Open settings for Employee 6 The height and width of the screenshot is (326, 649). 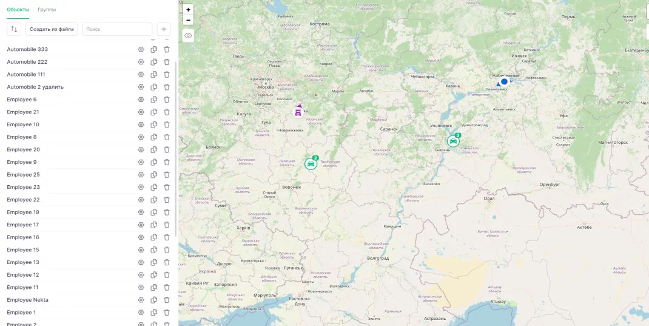coord(141,100)
